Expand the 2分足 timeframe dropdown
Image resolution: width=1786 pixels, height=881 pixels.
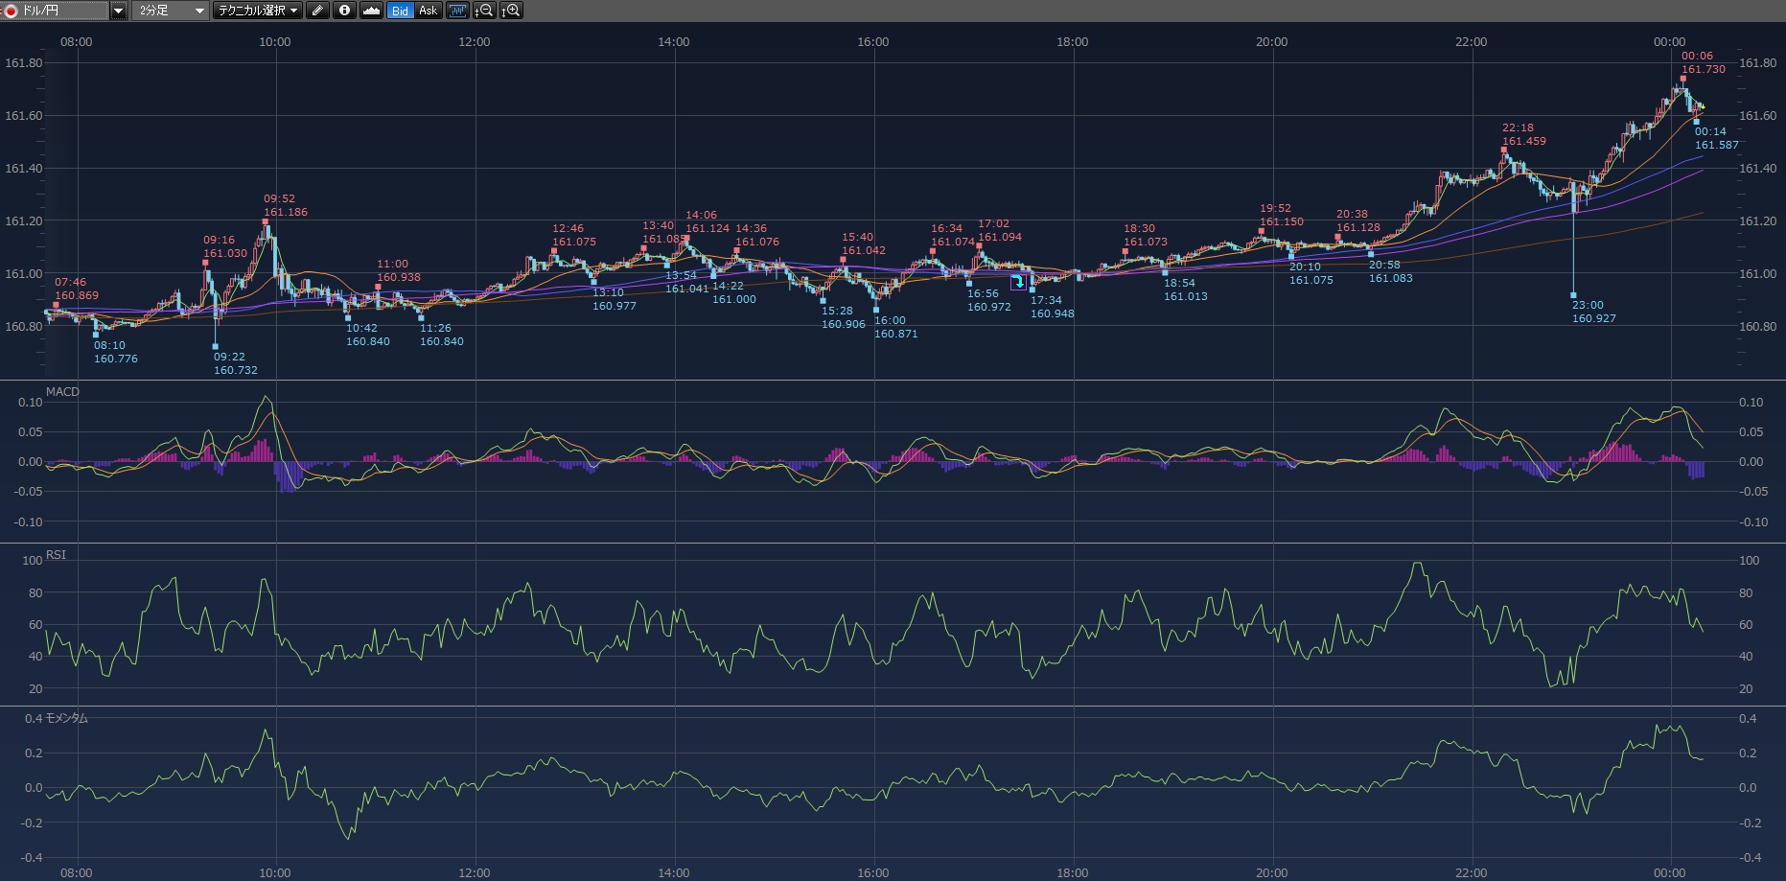(199, 11)
